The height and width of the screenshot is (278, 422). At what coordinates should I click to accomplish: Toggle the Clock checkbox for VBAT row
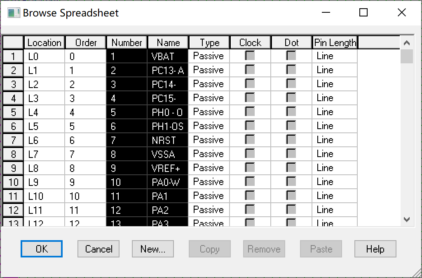click(x=250, y=56)
